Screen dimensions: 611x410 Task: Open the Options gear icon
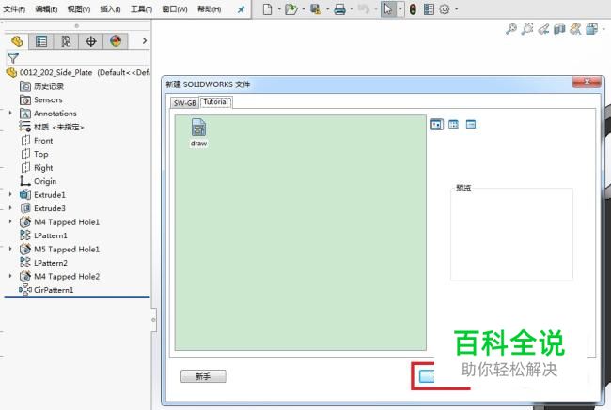pyautogui.click(x=445, y=9)
